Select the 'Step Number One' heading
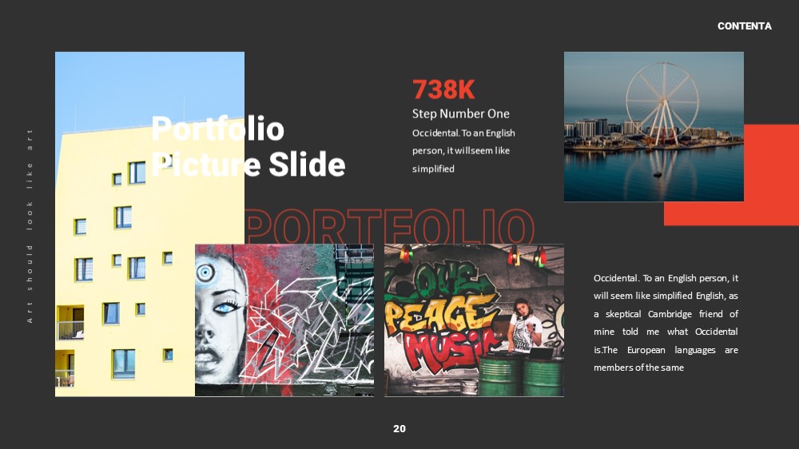The width and height of the screenshot is (799, 449). 461,113
